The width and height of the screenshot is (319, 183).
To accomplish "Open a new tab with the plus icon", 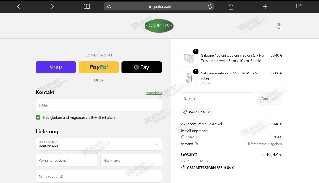I will click(265, 6).
